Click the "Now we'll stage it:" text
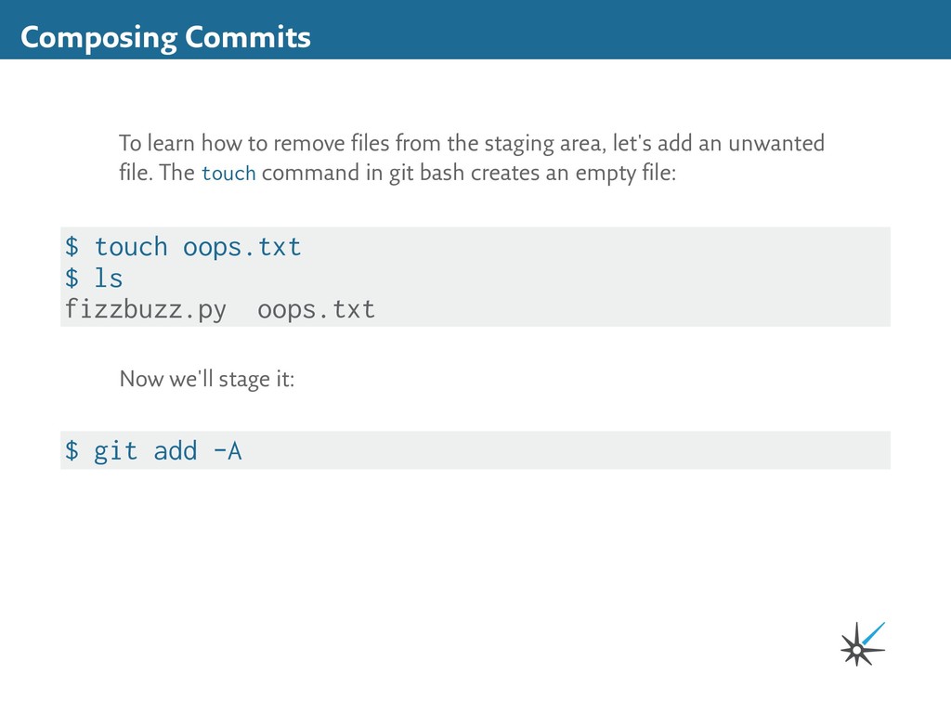Screen dimensions: 951x713 tap(206, 379)
